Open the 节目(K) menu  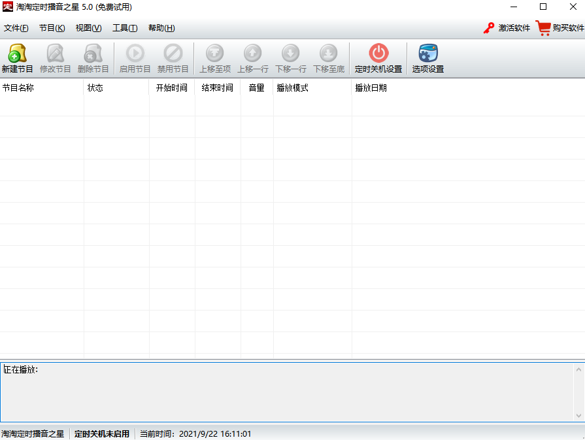coord(52,28)
